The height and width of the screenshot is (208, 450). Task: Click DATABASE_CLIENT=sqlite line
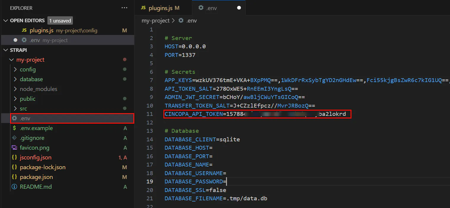(202, 139)
